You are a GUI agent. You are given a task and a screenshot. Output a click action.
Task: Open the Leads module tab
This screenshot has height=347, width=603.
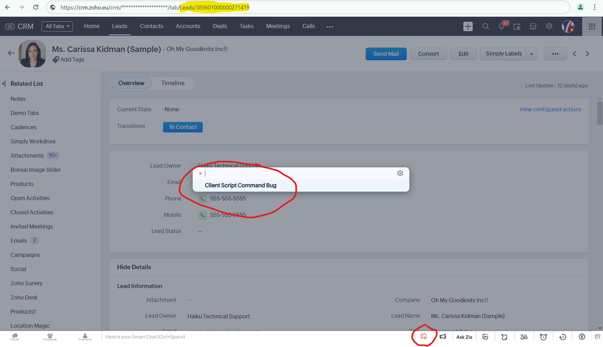[120, 26]
